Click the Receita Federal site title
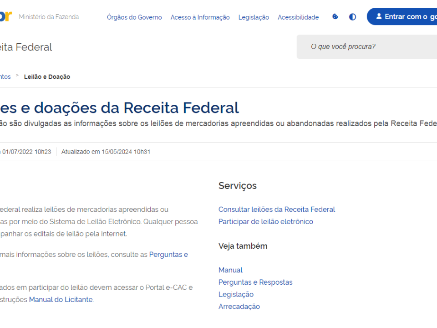The width and height of the screenshot is (437, 328). (x=26, y=47)
